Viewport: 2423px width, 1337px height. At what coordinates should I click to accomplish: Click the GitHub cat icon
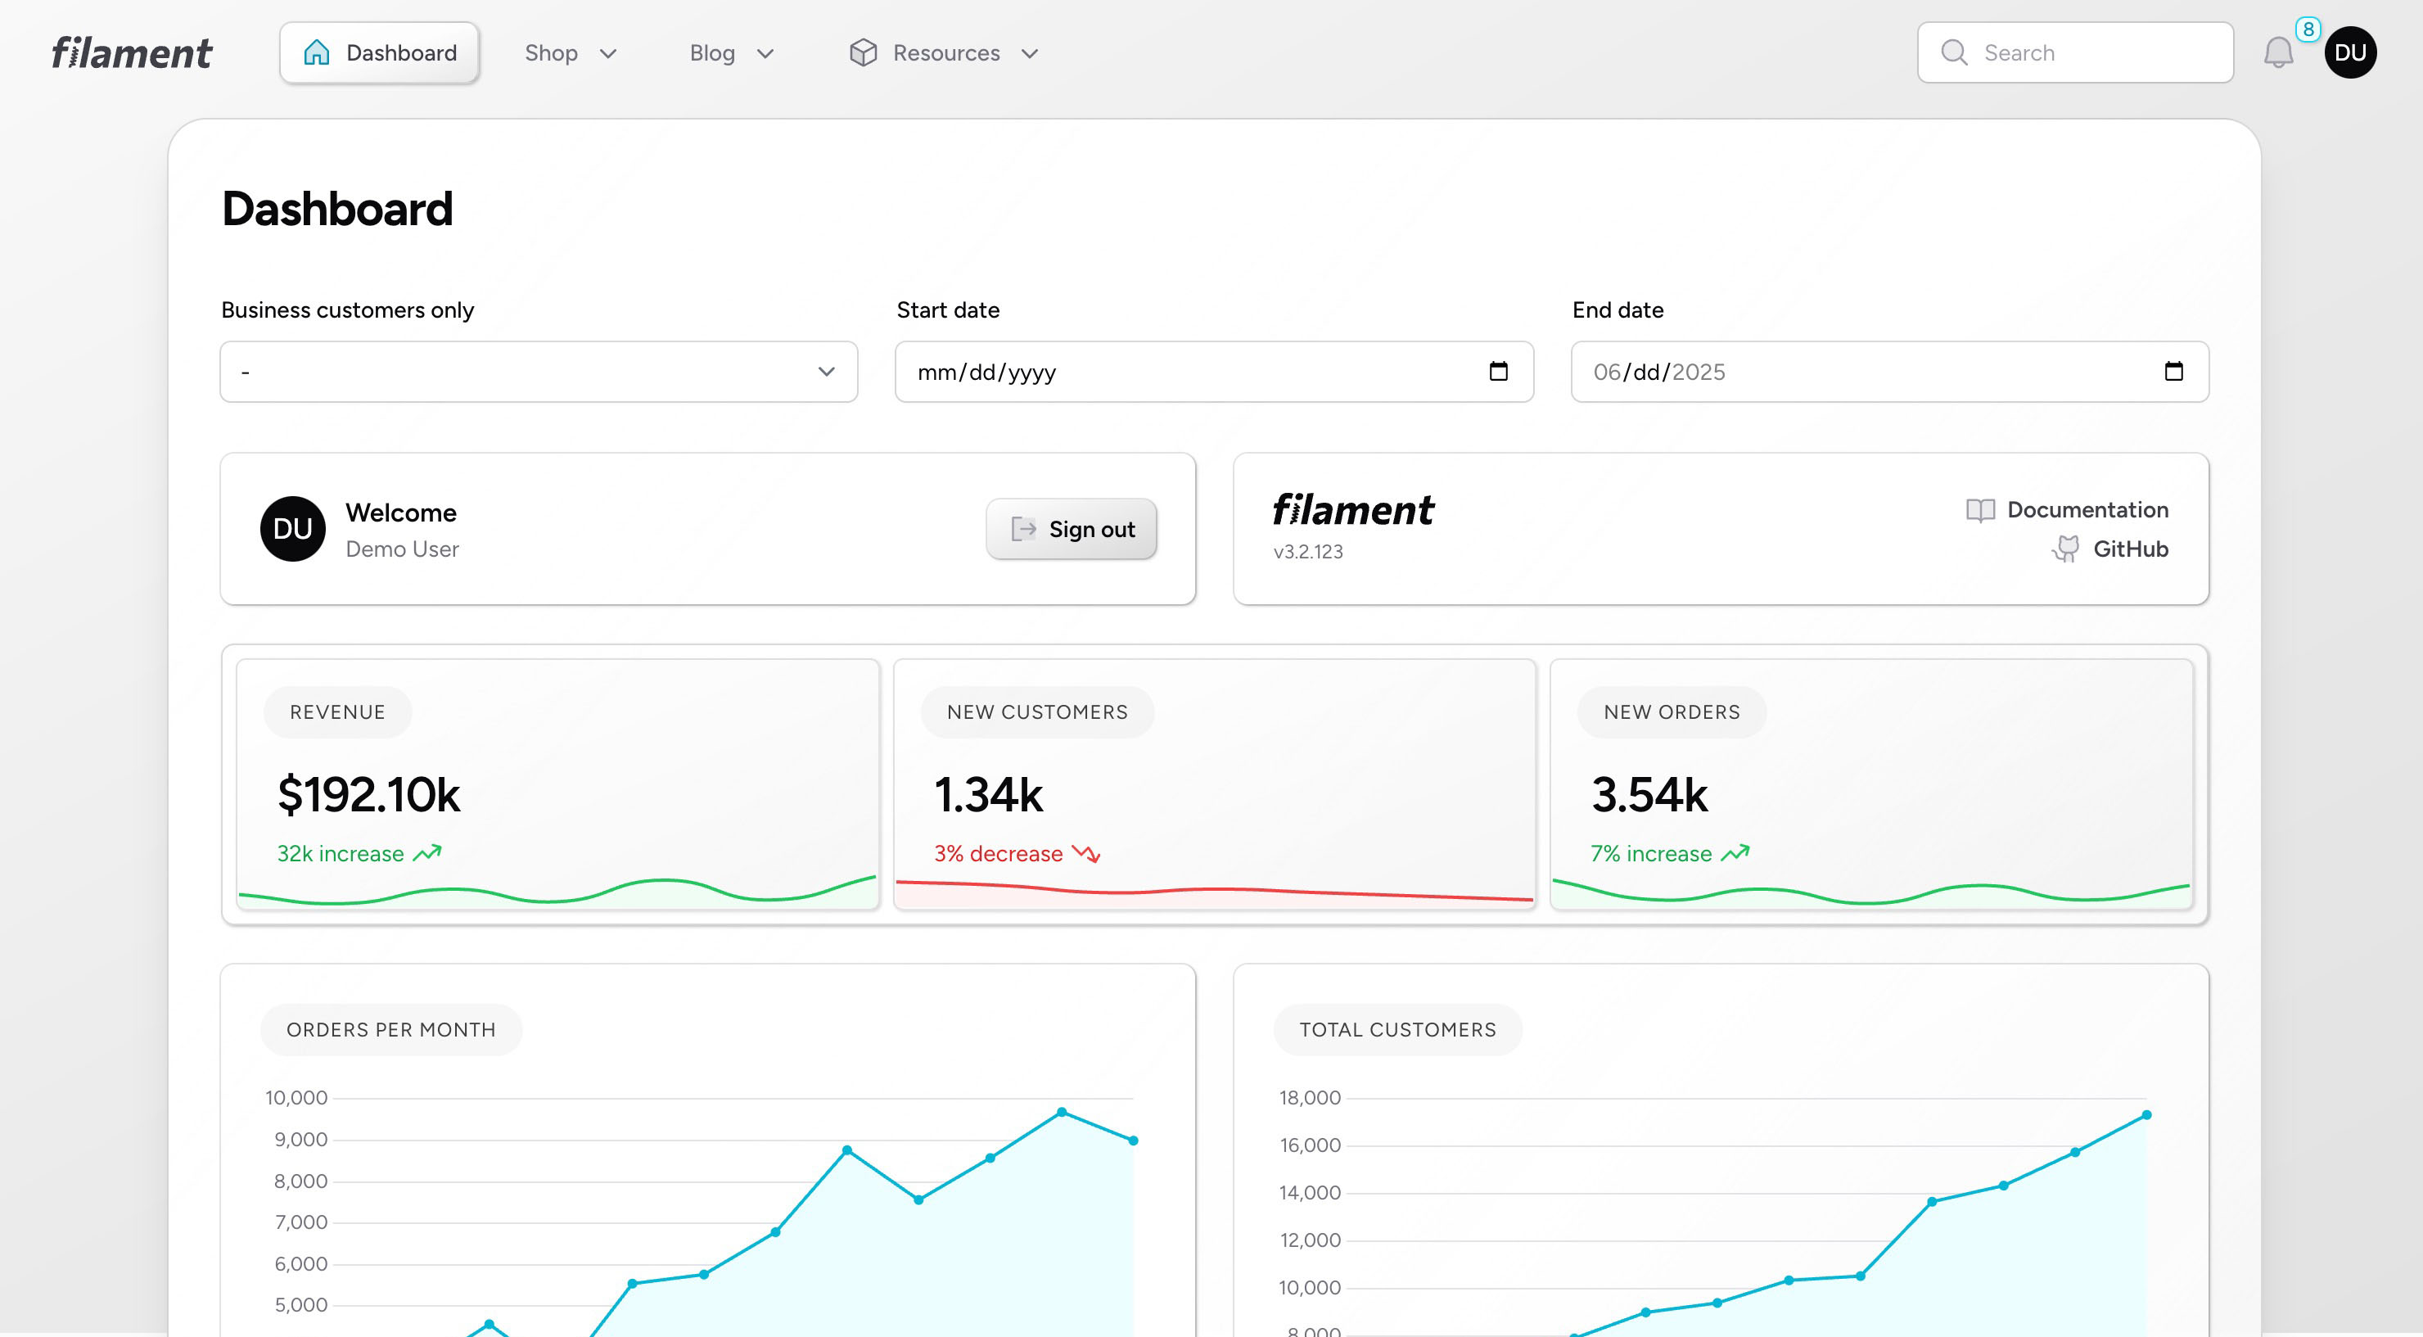2065,549
